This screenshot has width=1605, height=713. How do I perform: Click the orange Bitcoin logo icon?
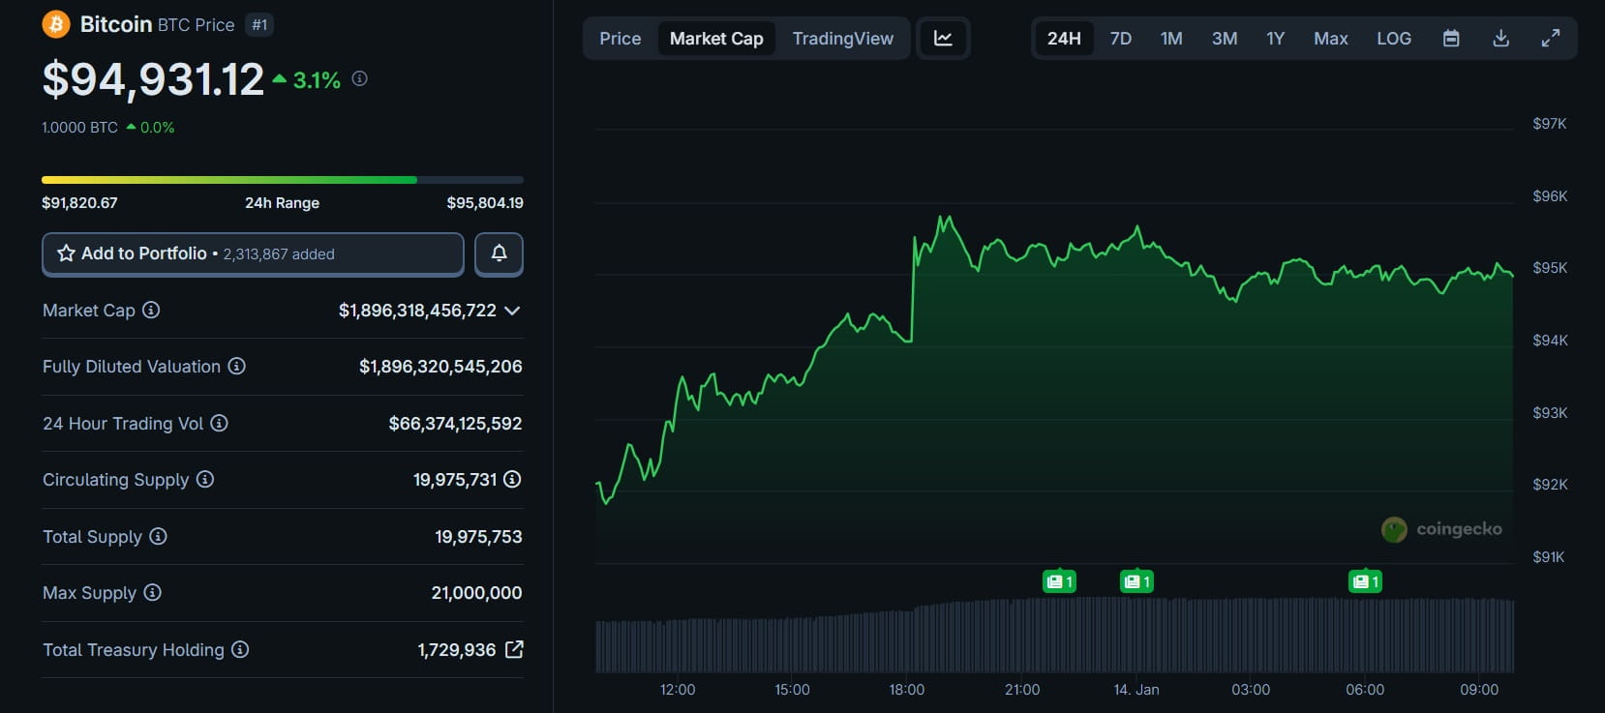[56, 24]
